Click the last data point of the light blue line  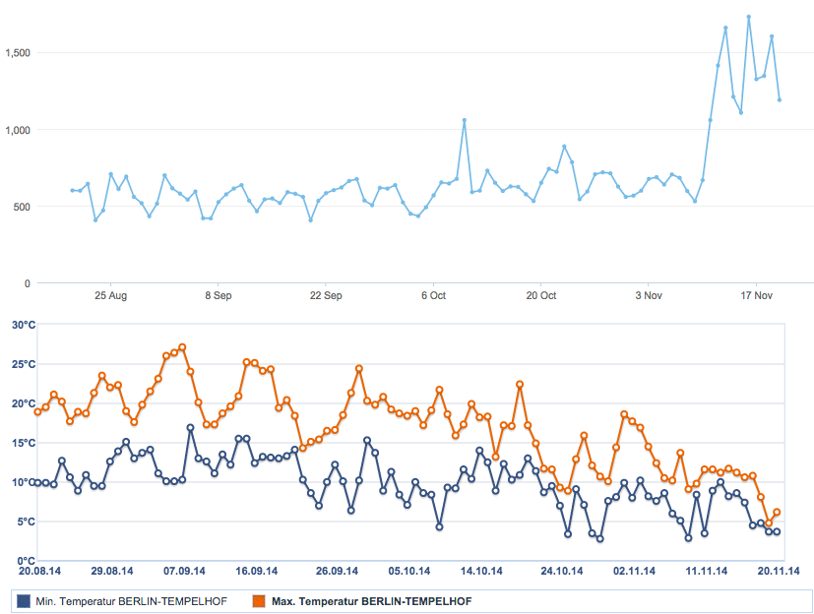pos(780,99)
